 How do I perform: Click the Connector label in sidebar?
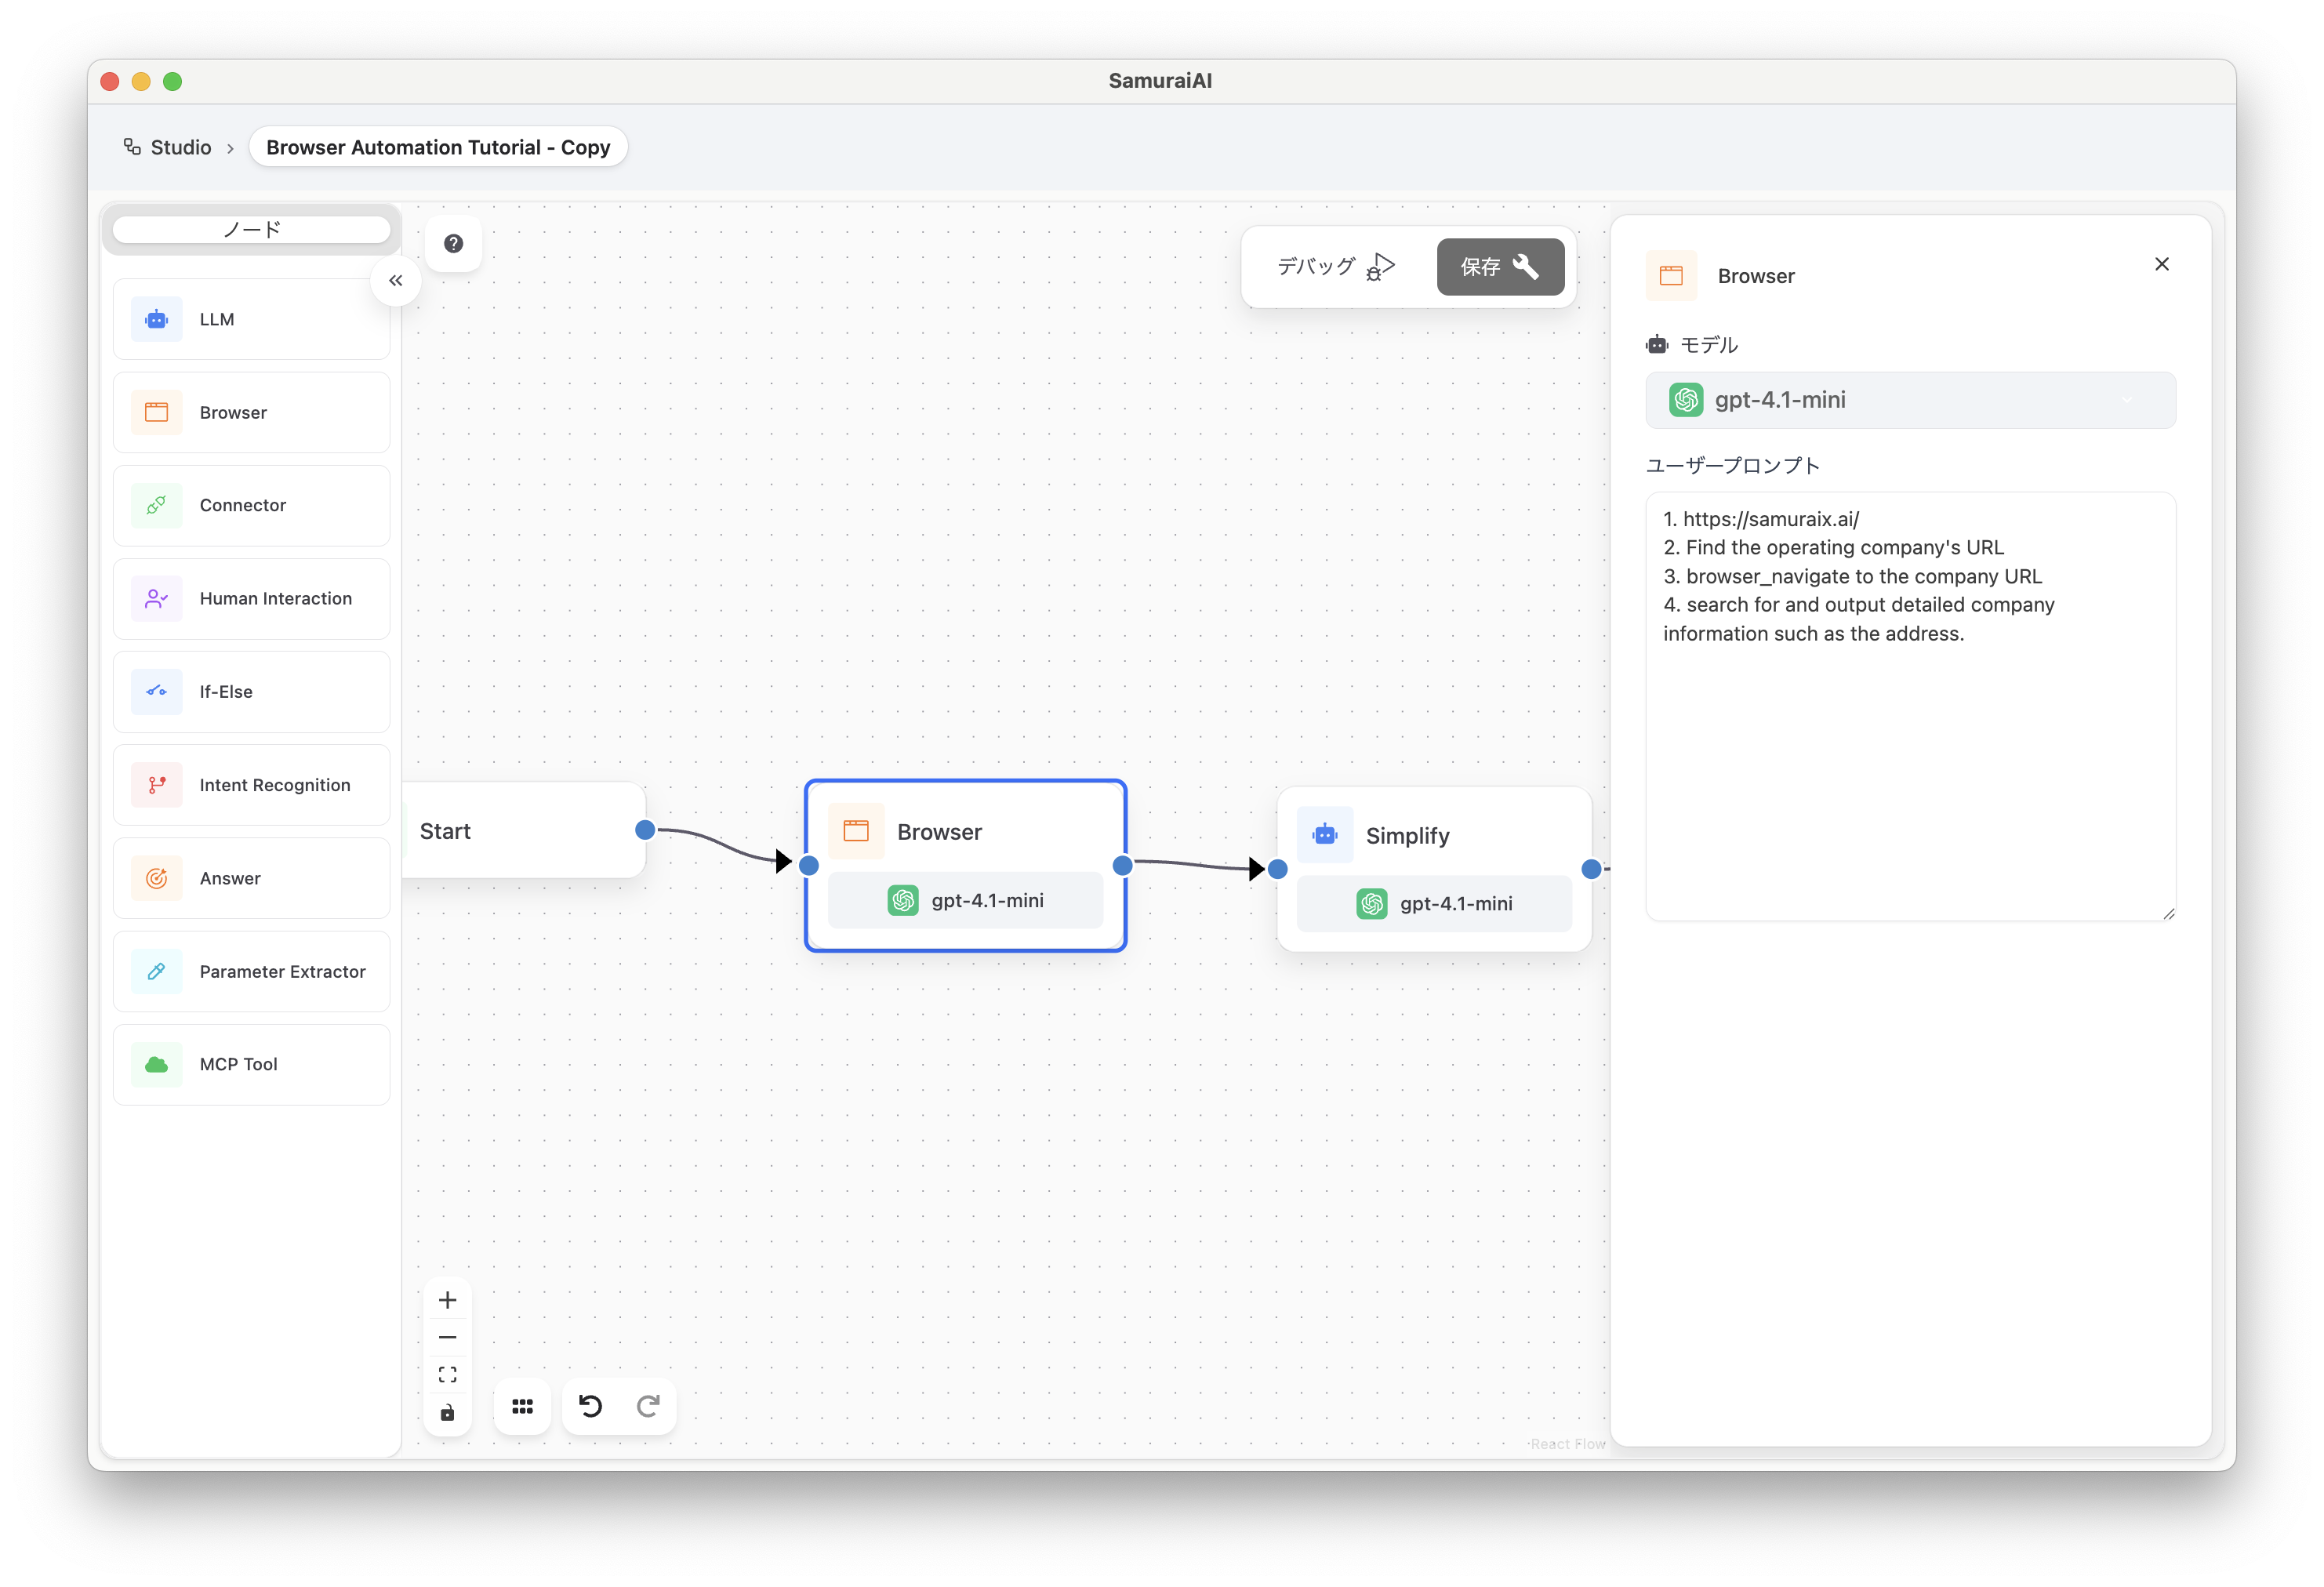tap(243, 505)
